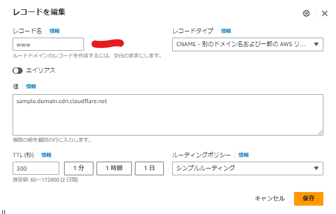
Task: Click the レコードを編集 heading
Action: (39, 12)
